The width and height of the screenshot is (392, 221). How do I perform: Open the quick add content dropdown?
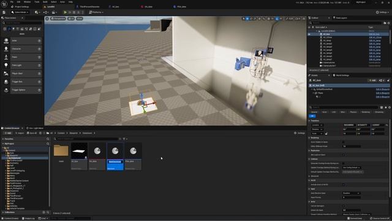37,12
